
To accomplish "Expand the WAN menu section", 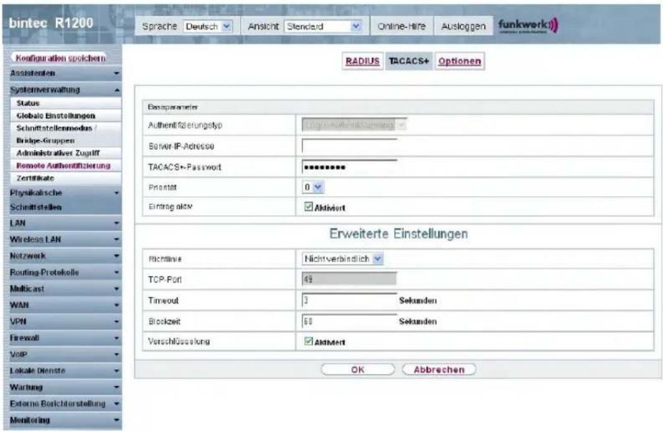I will click(x=65, y=305).
